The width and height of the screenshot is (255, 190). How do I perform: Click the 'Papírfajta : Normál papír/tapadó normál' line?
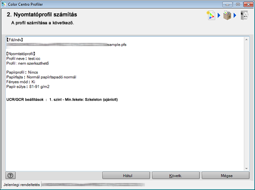coord(41,77)
